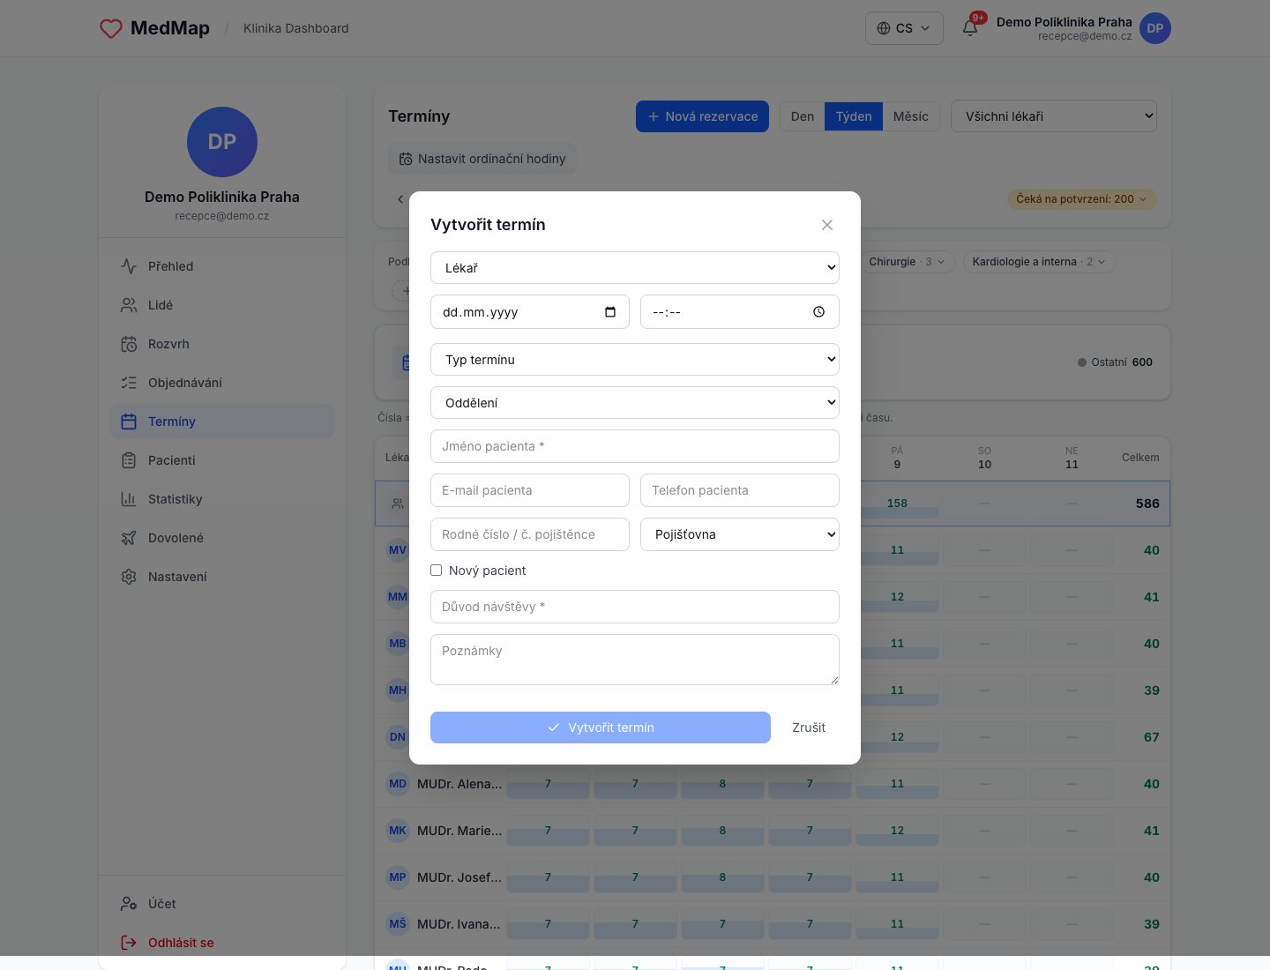
Task: Open the Všichni lékaři filter dropdown
Action: pyautogui.click(x=1054, y=116)
